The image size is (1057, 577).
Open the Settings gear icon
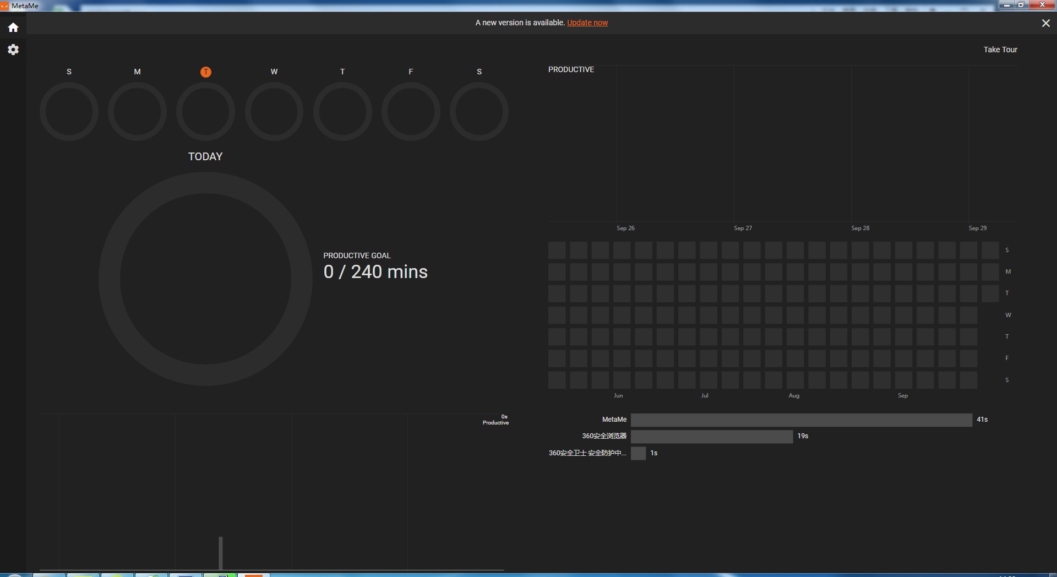pos(13,50)
